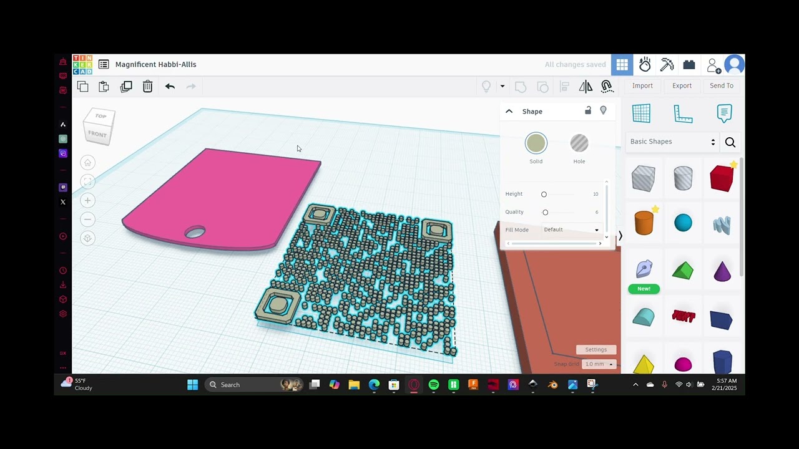Click the Height slider handle
799x449 pixels.
tap(544, 195)
